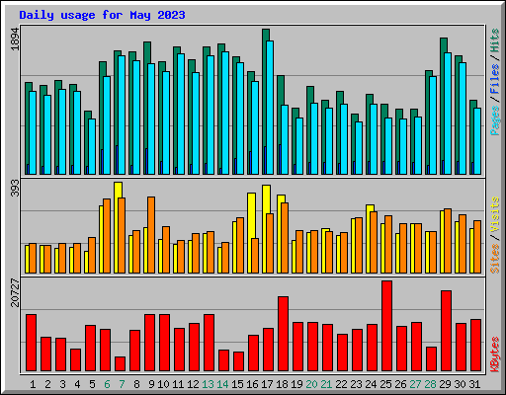
Task: Click the 20727 KBytes axis value
Action: coord(15,292)
